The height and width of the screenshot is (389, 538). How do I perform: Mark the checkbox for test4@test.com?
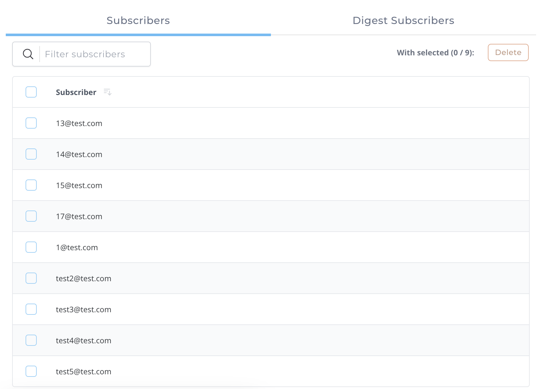[31, 340]
